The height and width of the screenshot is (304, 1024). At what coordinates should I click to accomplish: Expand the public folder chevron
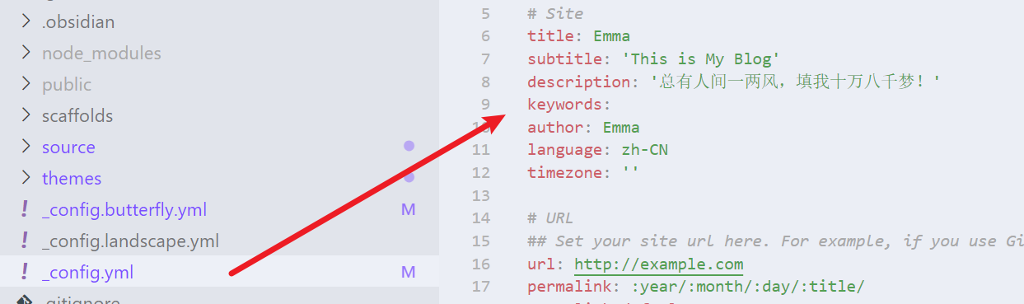(x=26, y=84)
